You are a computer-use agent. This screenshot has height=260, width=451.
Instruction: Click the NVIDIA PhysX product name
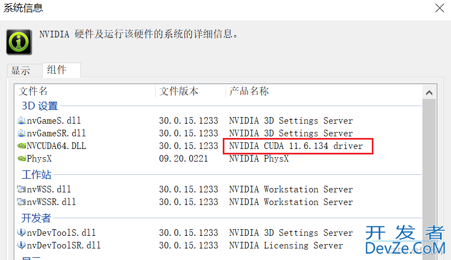259,158
